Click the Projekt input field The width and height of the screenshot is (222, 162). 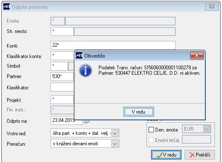click(x=62, y=99)
